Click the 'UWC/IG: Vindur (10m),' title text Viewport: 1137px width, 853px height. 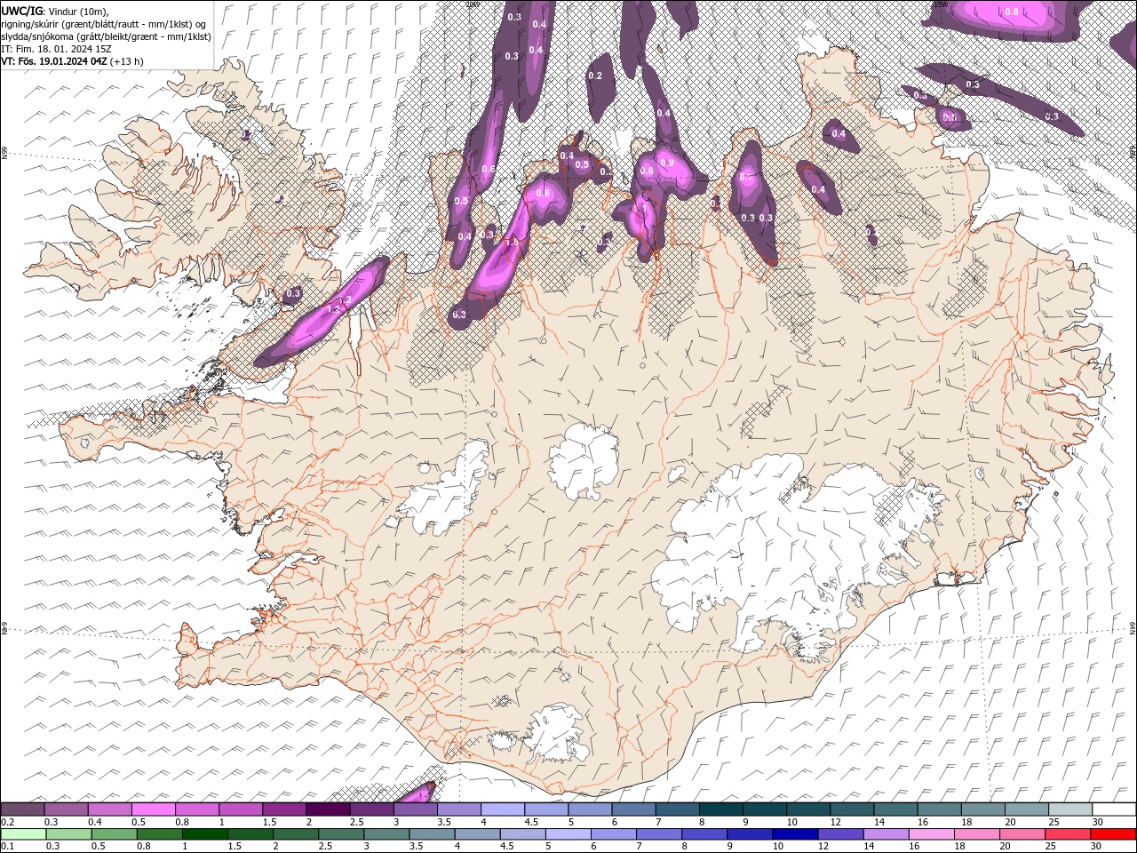pos(55,11)
